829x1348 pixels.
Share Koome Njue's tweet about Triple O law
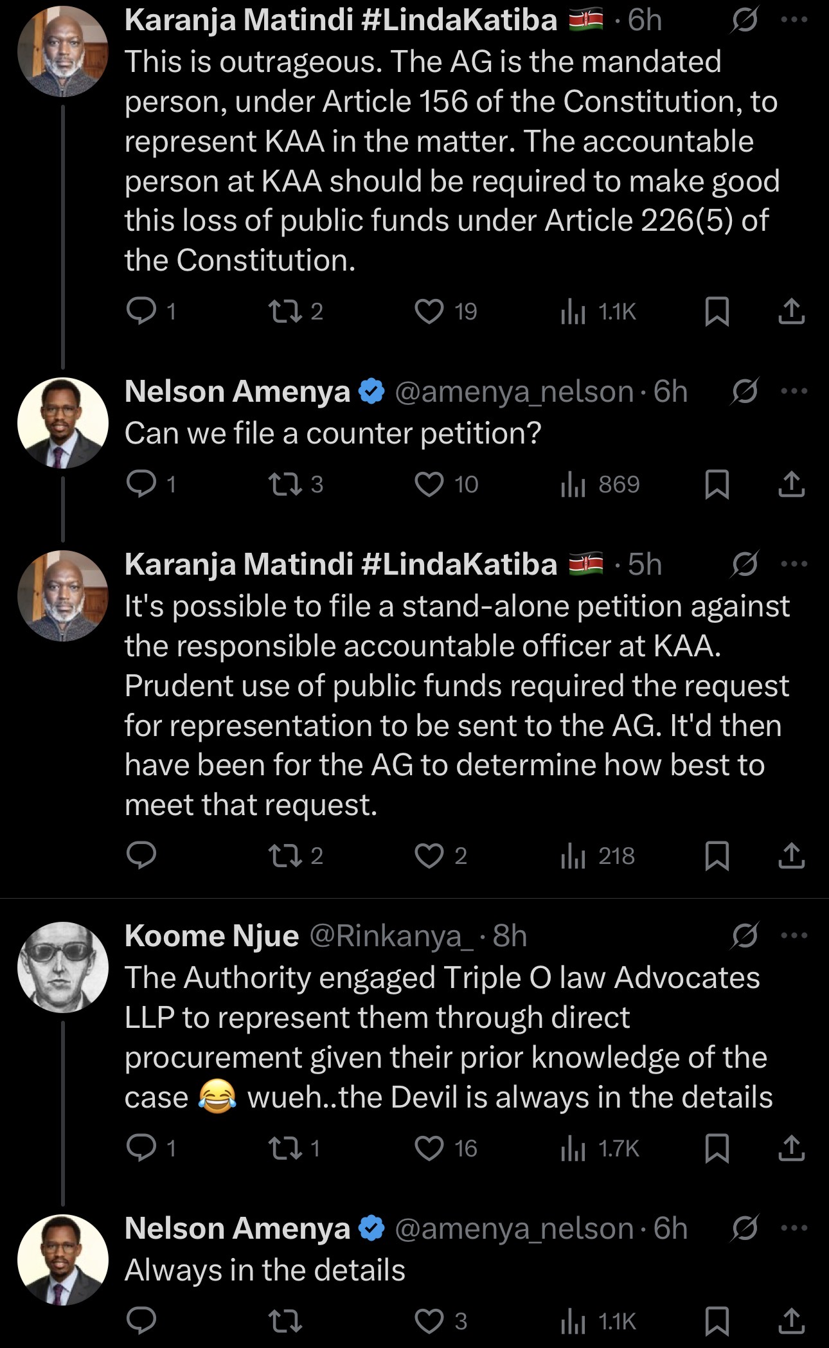[791, 1149]
